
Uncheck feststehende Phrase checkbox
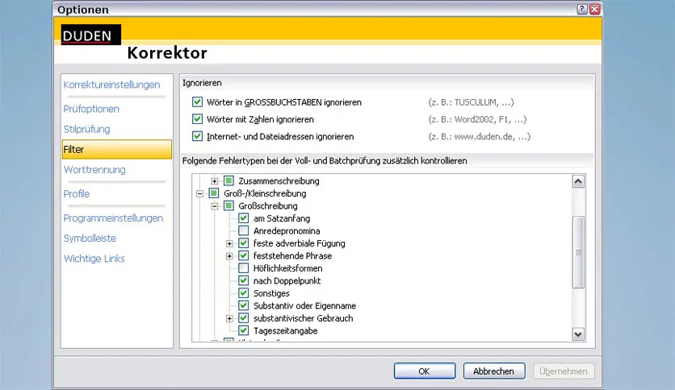pyautogui.click(x=244, y=255)
